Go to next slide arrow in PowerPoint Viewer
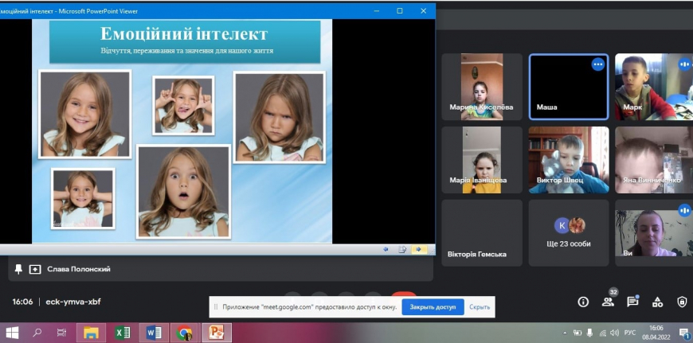693x343 pixels. (419, 249)
